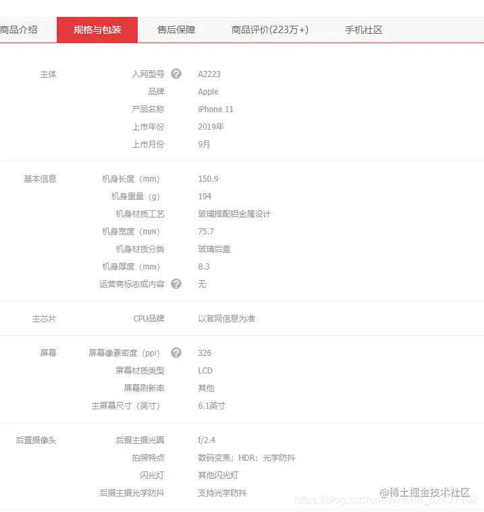Image resolution: width=484 pixels, height=512 pixels.
Task: Open the 商品评价(223万+) tab
Action: (x=270, y=30)
